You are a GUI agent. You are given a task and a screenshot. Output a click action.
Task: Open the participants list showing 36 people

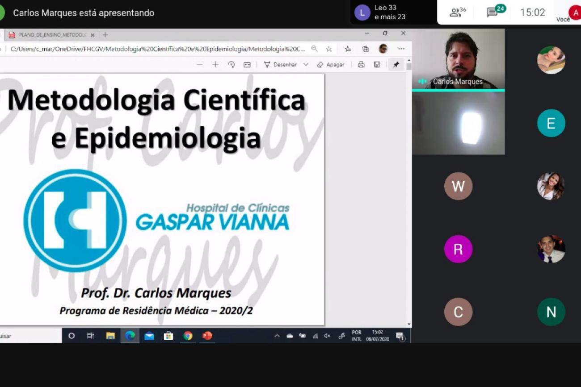[458, 12]
